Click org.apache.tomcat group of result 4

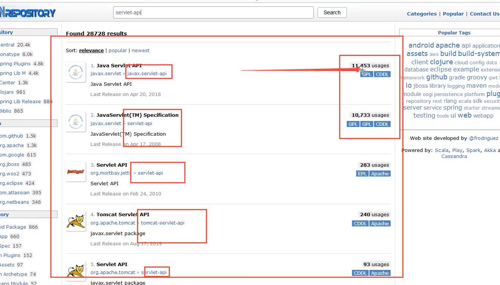click(113, 223)
